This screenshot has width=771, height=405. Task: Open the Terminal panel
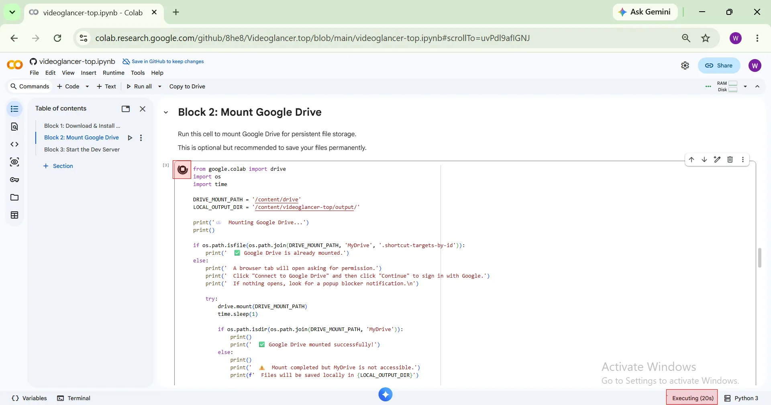point(74,398)
